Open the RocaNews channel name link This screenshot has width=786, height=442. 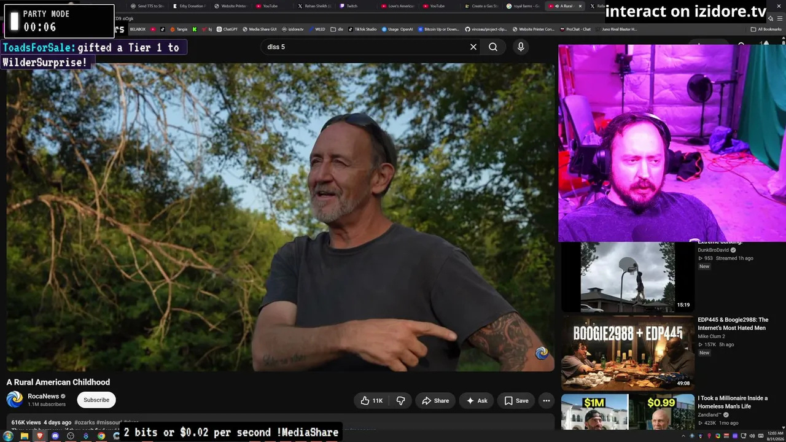[x=43, y=397]
